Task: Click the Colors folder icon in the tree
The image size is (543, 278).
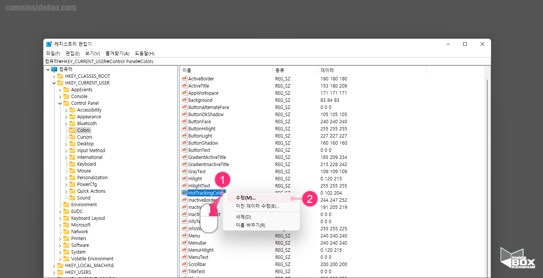Action: 73,130
